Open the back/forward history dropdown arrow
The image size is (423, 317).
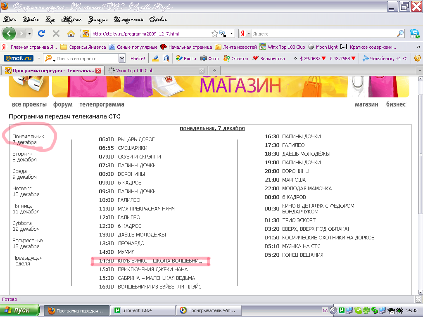pos(29,34)
